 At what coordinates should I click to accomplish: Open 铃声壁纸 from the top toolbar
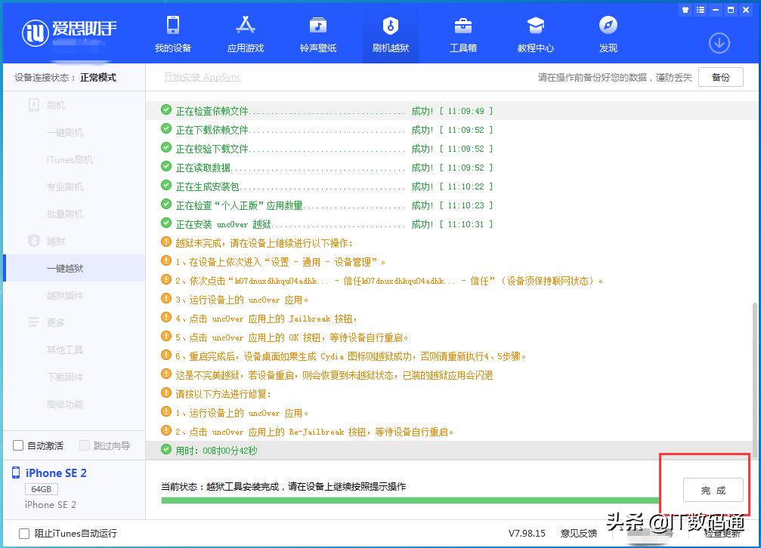pyautogui.click(x=317, y=33)
